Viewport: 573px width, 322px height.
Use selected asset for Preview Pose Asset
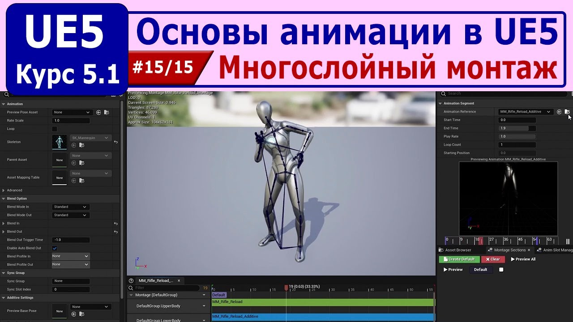(x=98, y=112)
